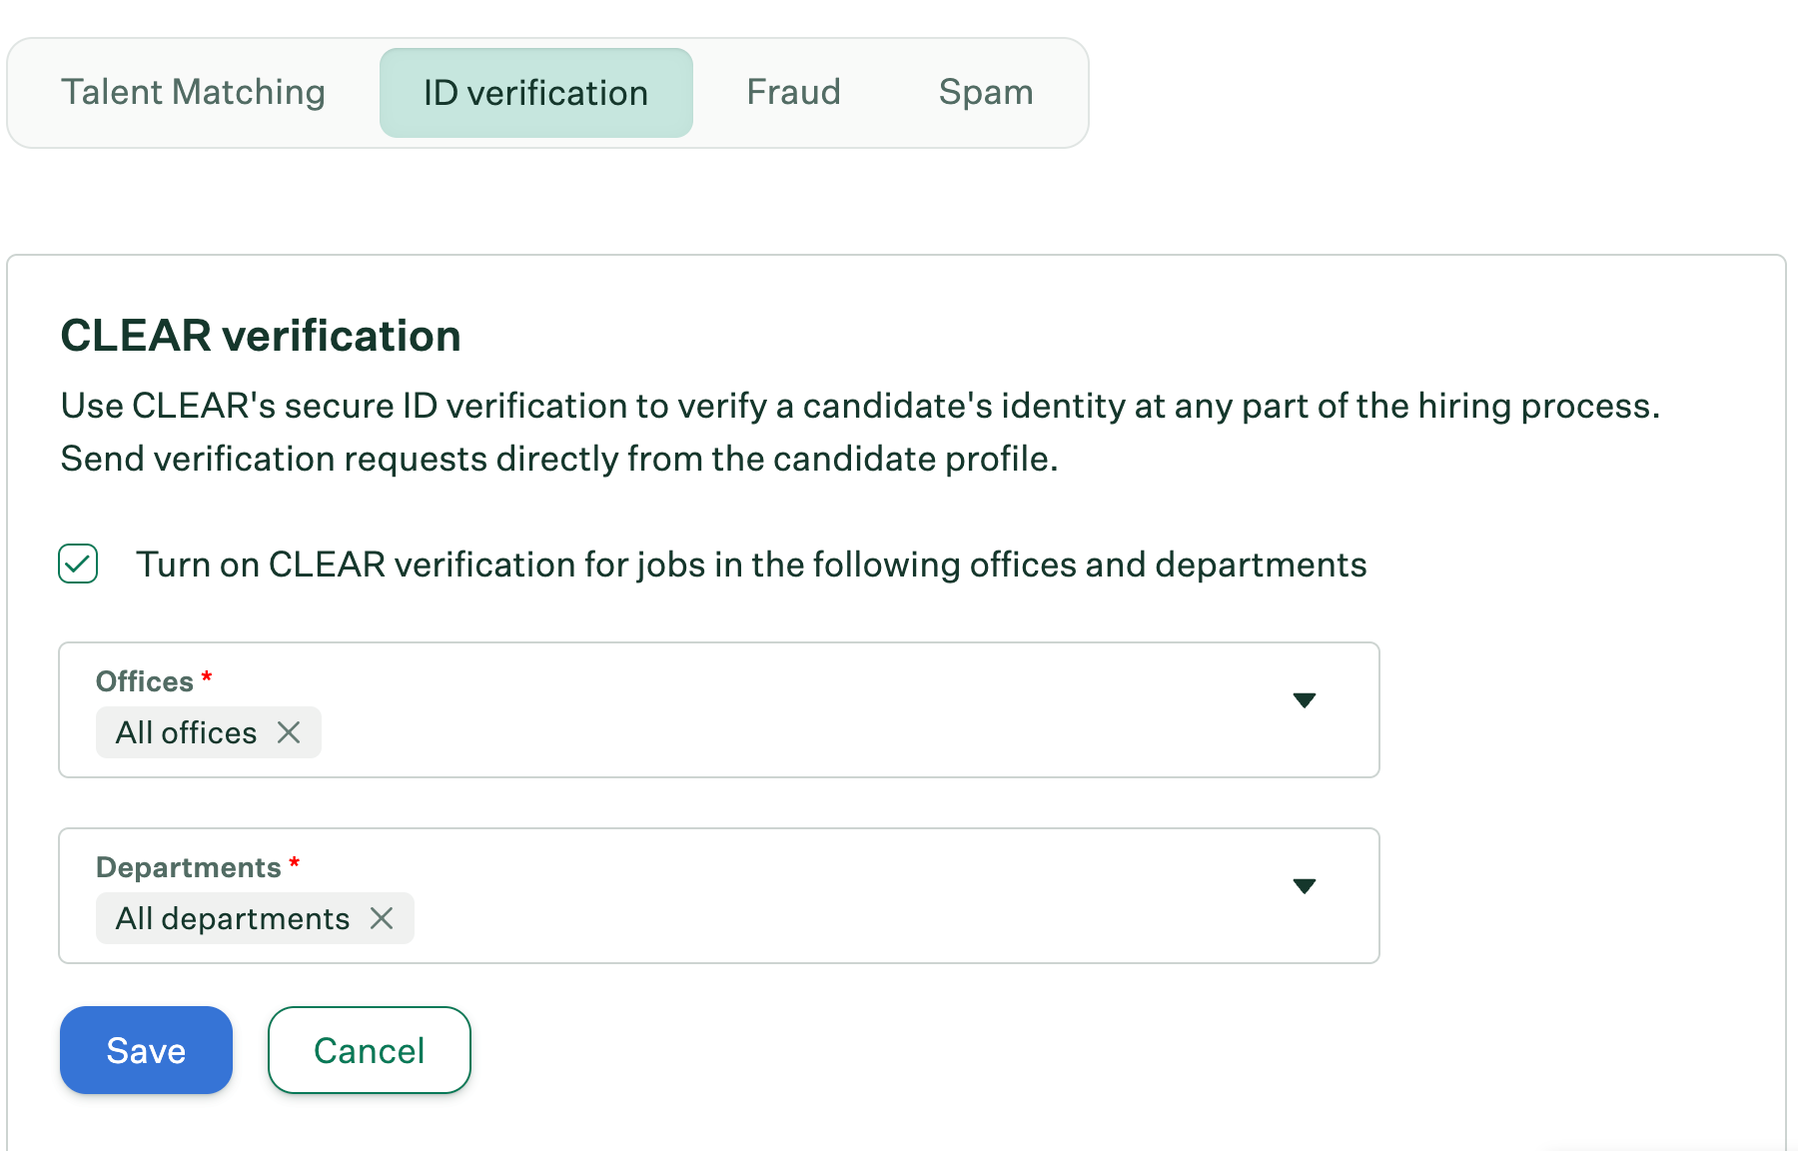Click the 'CLEAR verification' heading

[x=261, y=336]
